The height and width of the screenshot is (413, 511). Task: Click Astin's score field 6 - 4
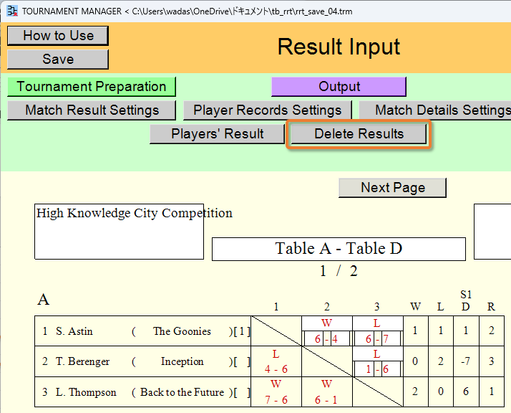pyautogui.click(x=327, y=339)
